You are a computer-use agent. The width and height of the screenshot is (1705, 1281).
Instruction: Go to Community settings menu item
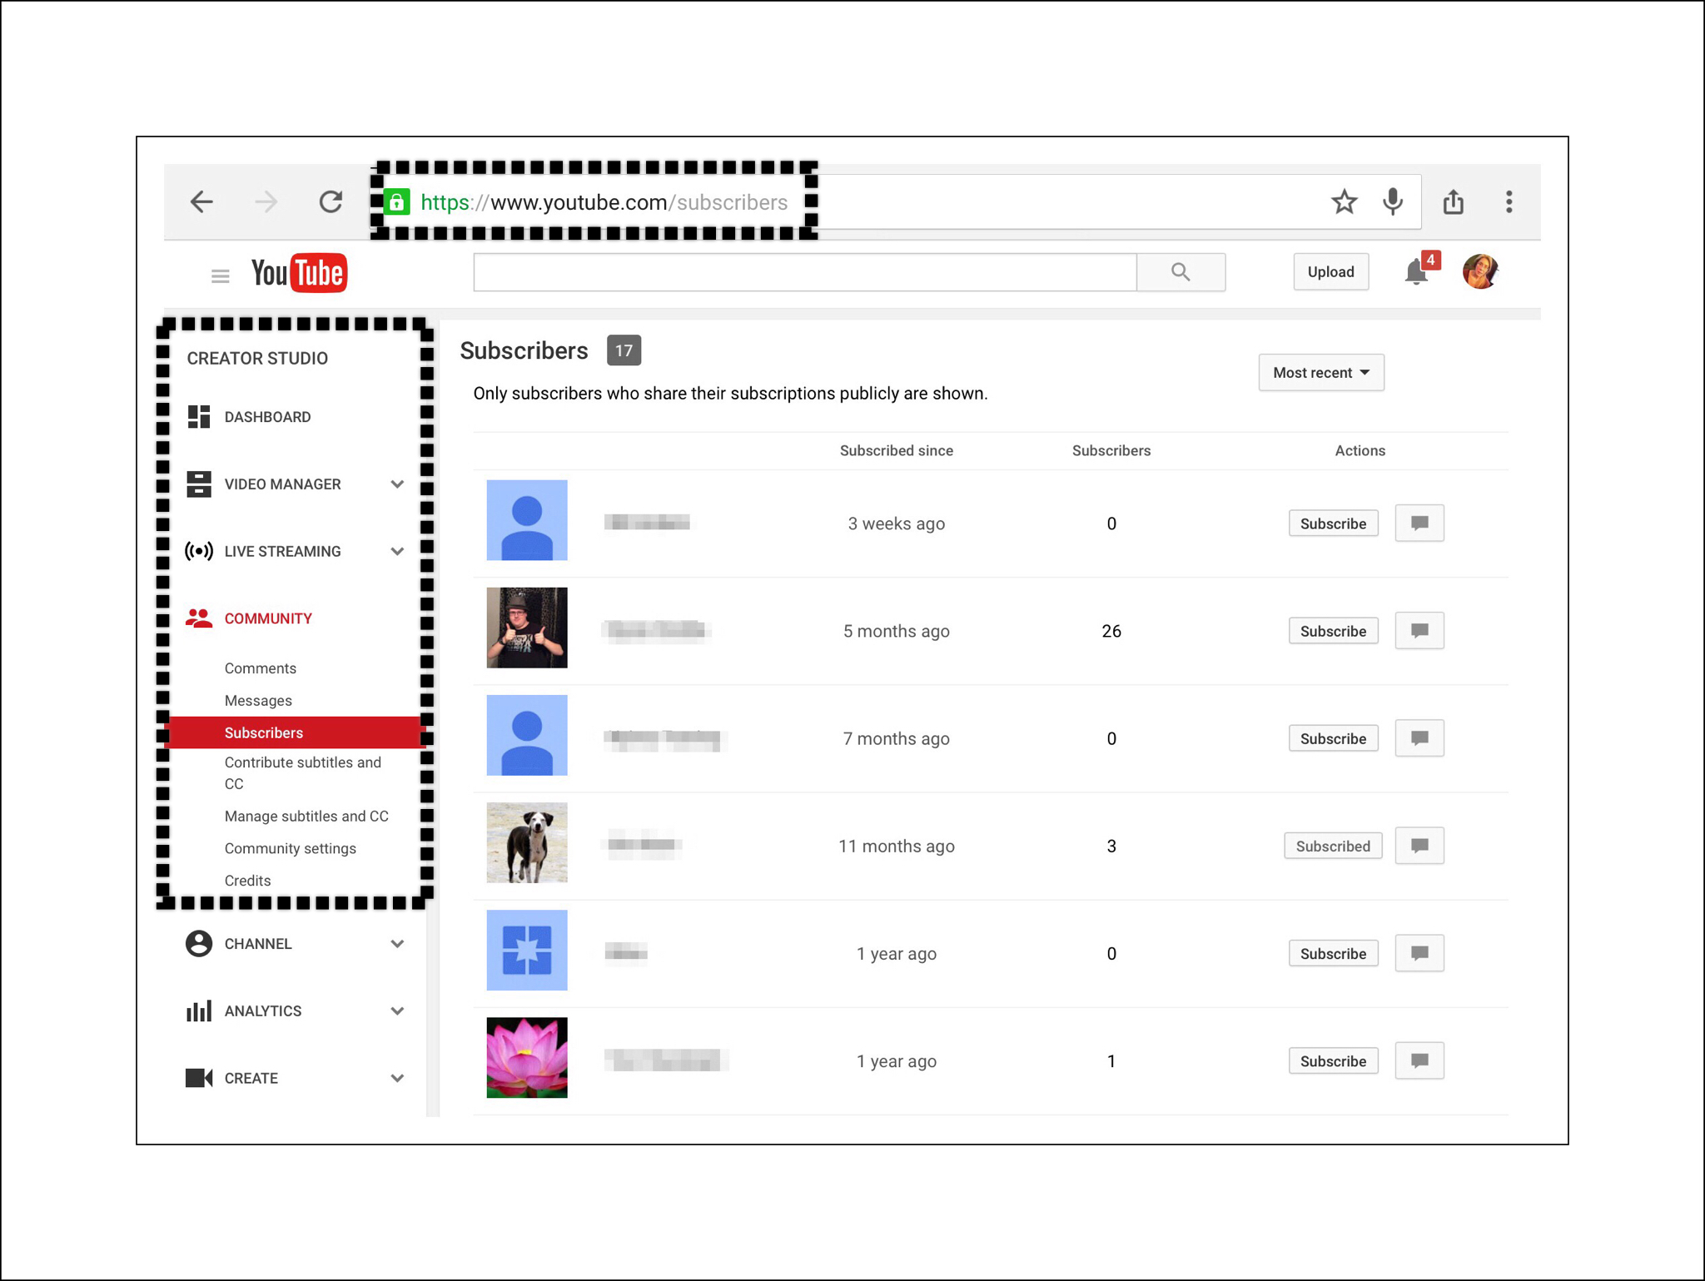click(x=290, y=847)
